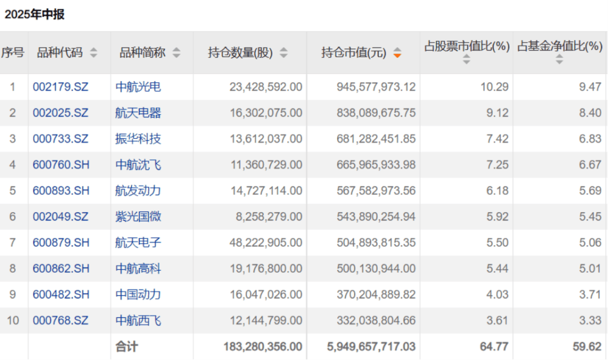
Task: Select stock ratio value 7.25
Action: click(x=498, y=165)
